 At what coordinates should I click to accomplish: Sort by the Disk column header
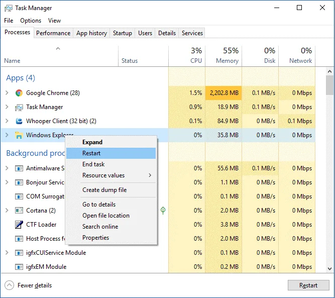(x=261, y=56)
